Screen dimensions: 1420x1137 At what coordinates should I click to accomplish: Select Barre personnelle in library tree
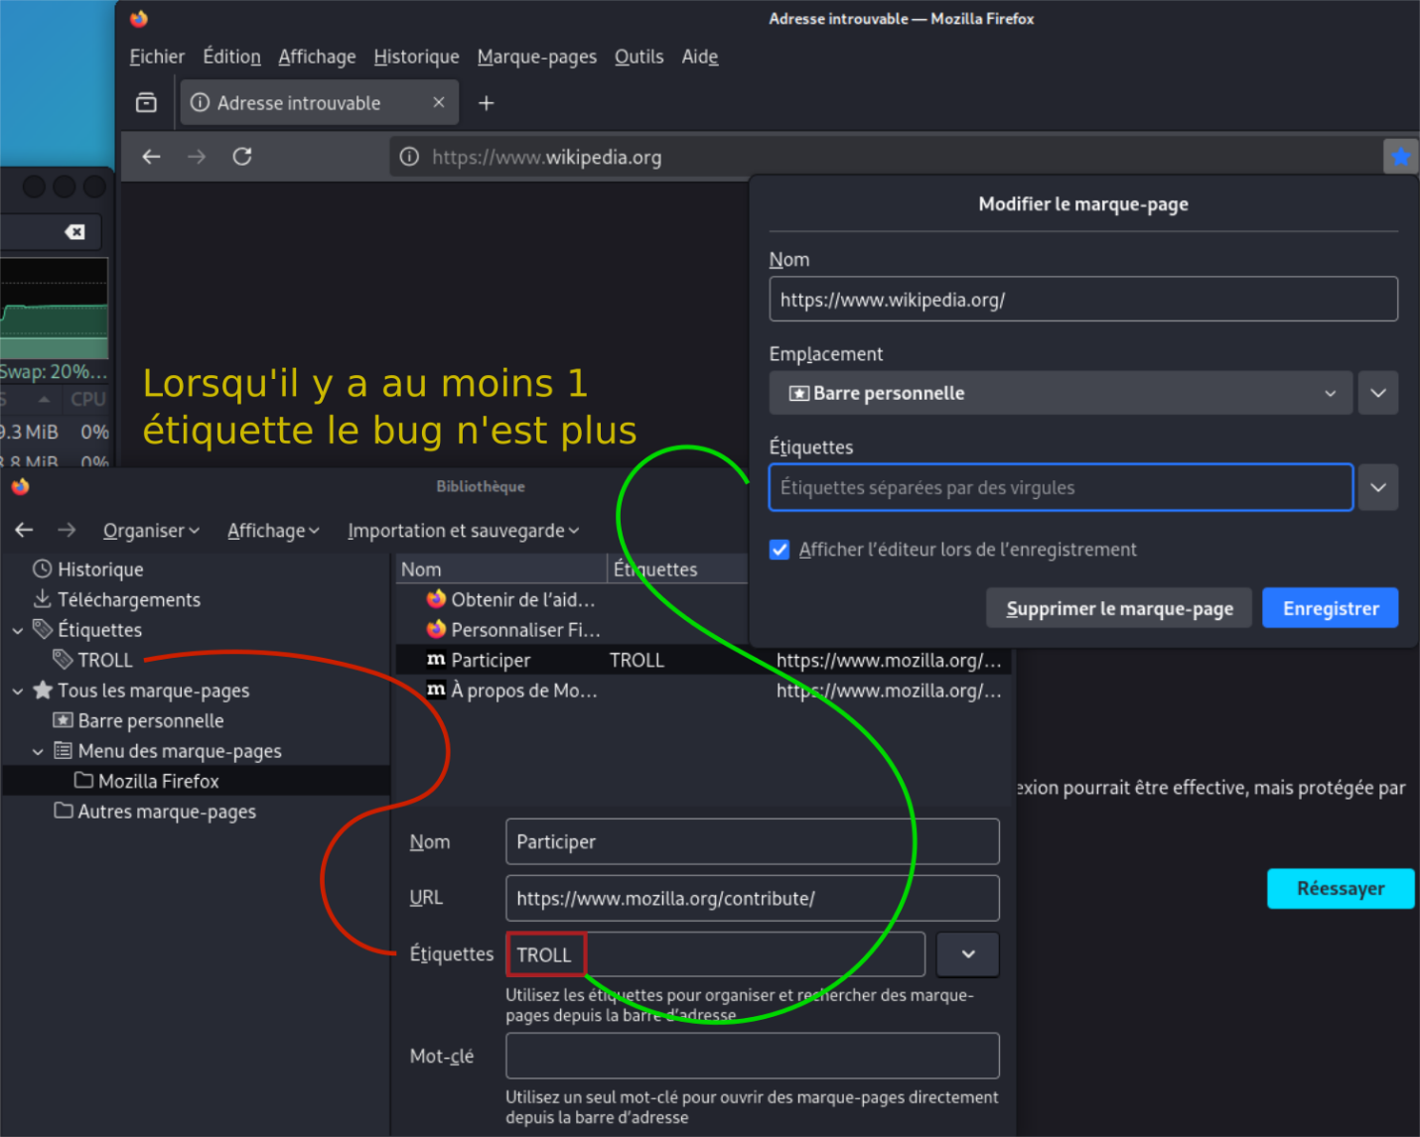pos(151,720)
